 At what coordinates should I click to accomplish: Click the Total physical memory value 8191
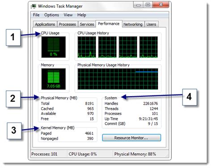click(x=89, y=103)
